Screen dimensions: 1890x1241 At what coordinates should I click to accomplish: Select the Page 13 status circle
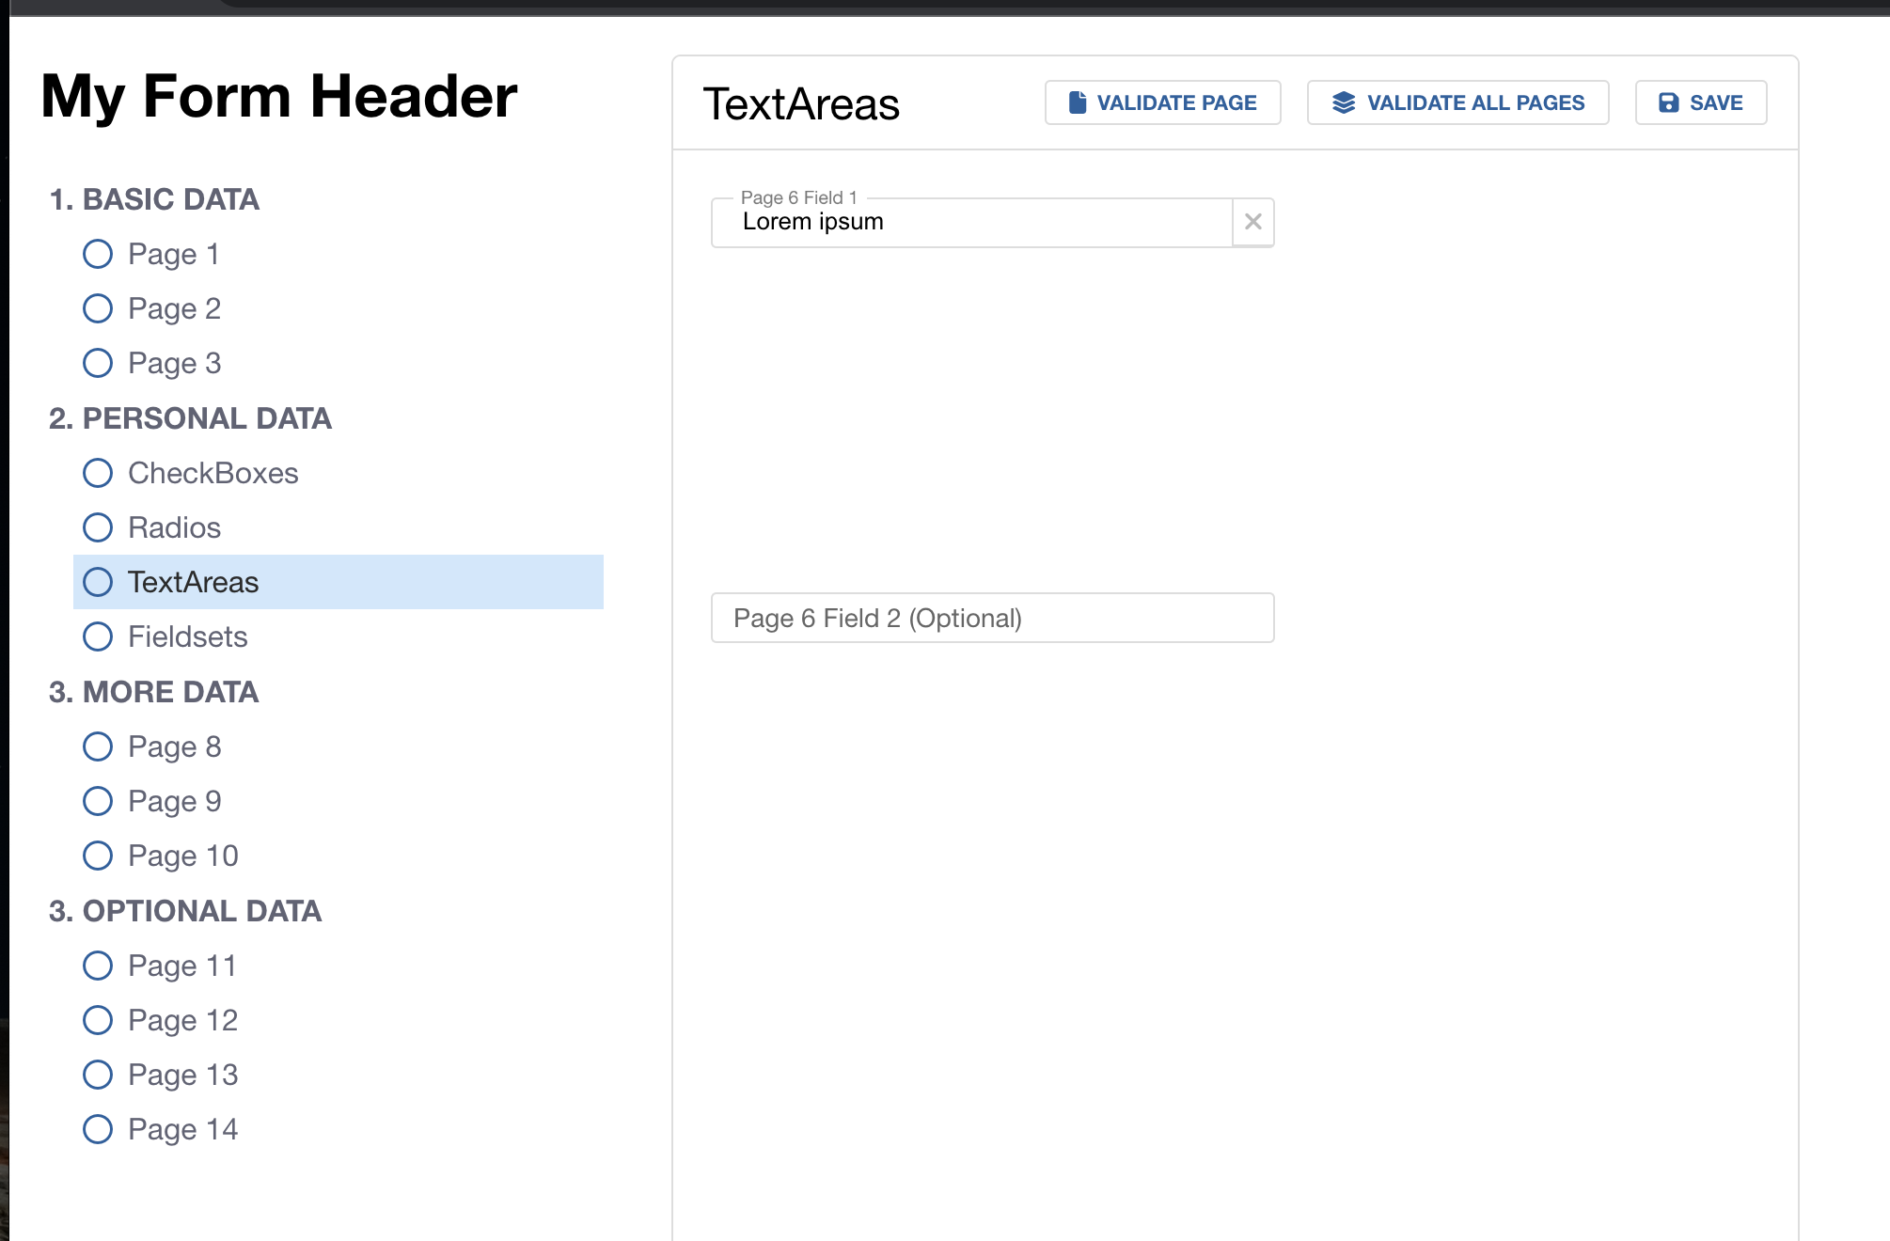pyautogui.click(x=98, y=1075)
